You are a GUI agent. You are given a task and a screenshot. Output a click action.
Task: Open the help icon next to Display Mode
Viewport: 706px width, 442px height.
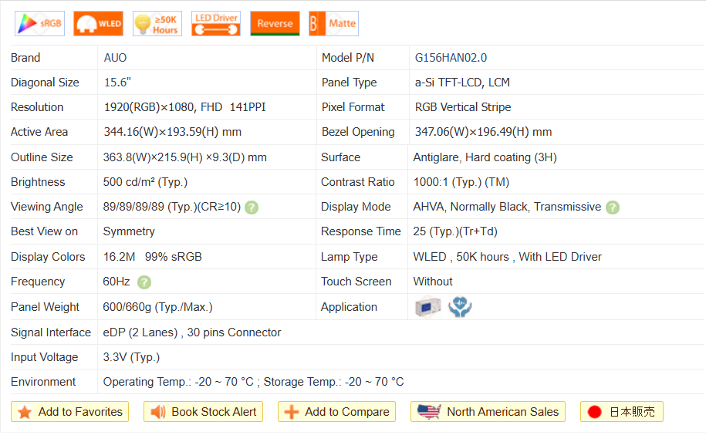click(613, 207)
